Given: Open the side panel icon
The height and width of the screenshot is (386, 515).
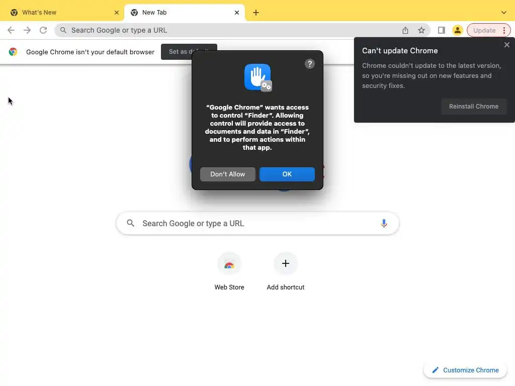Looking at the screenshot, I should tap(442, 30).
